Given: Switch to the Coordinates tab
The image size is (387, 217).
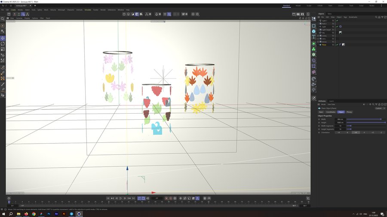Looking at the screenshot, I should 331,112.
